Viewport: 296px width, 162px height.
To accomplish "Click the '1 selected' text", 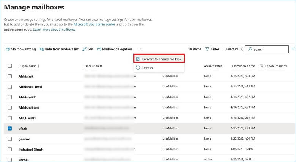I will pyautogui.click(x=230, y=49).
